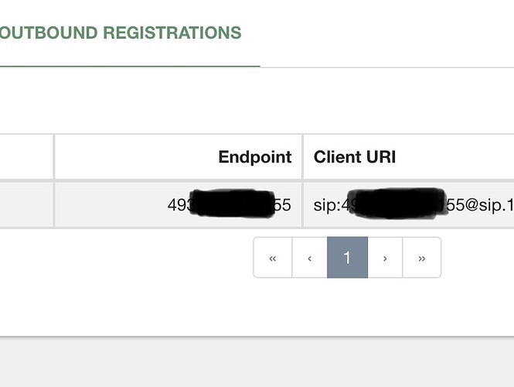Select page 1 in pagination
Image resolution: width=514 pixels, height=387 pixels.
pyautogui.click(x=347, y=258)
